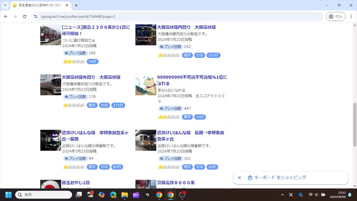Open the 目玉おやじ1回 link
Image resolution: width=357 pixels, height=201 pixels.
pyautogui.click(x=76, y=182)
